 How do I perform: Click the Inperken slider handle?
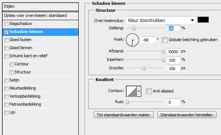pyautogui.click(x=163, y=60)
